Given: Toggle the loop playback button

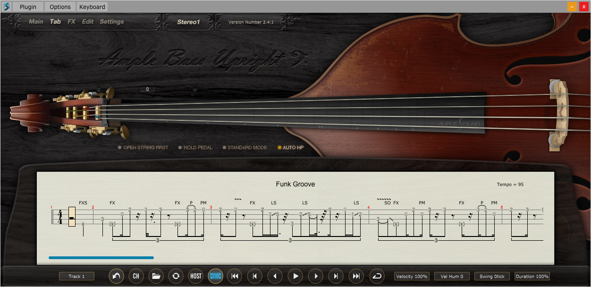Looking at the screenshot, I should (376, 276).
